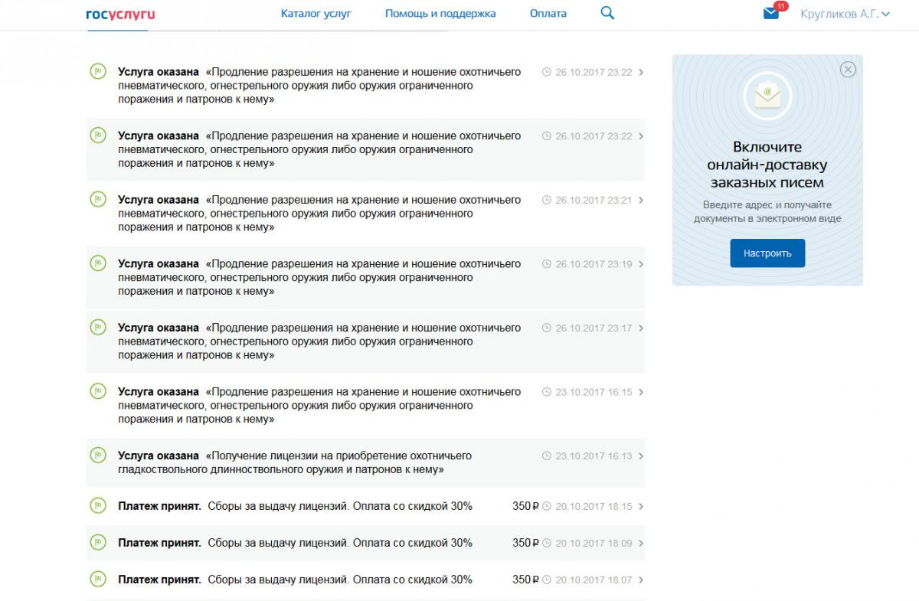Click clock icon beside 20.10.2017 18:07
This screenshot has height=601, width=919.
coord(547,580)
